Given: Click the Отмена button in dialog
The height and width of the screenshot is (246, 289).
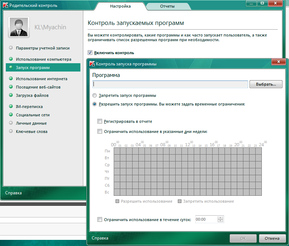Looking at the screenshot, I should click(272, 238).
